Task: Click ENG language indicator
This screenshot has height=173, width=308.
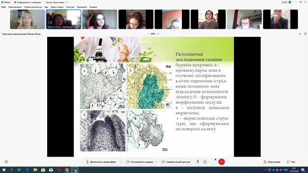Action: click(286, 170)
